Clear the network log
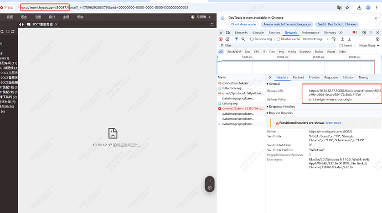Viewport: 382px width, 213px height. 228,39
